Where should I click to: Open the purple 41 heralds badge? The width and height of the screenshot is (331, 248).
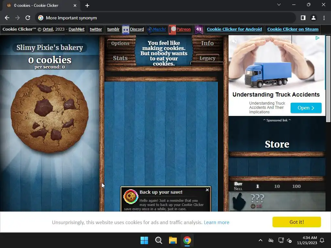coord(199,29)
